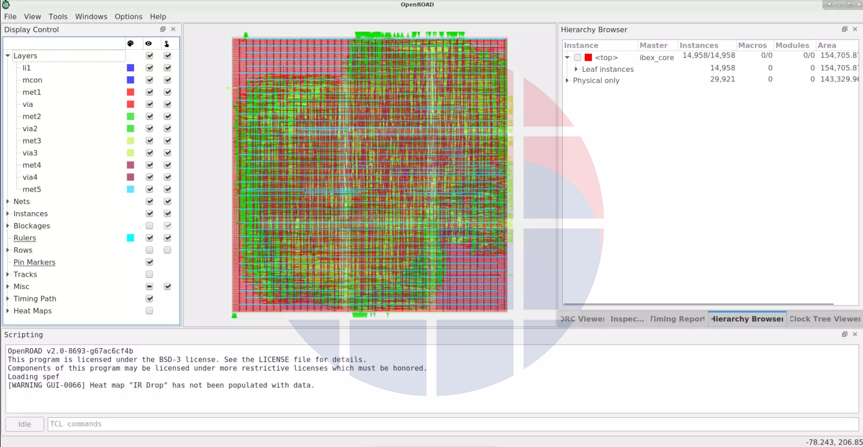The width and height of the screenshot is (863, 447).
Task: Disable selectability of met5 layer
Action: (168, 189)
